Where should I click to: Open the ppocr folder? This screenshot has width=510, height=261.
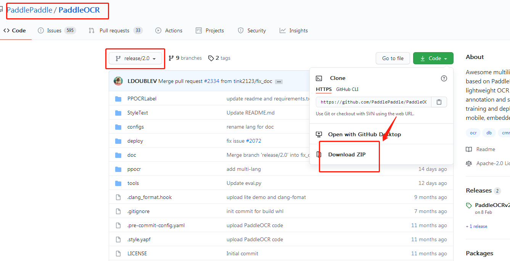click(x=134, y=169)
